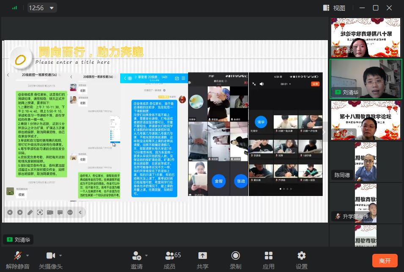Screen dimensions: 404x272
Task: Expand camera options arrow beside 关摄像头
Action: coord(60,256)
